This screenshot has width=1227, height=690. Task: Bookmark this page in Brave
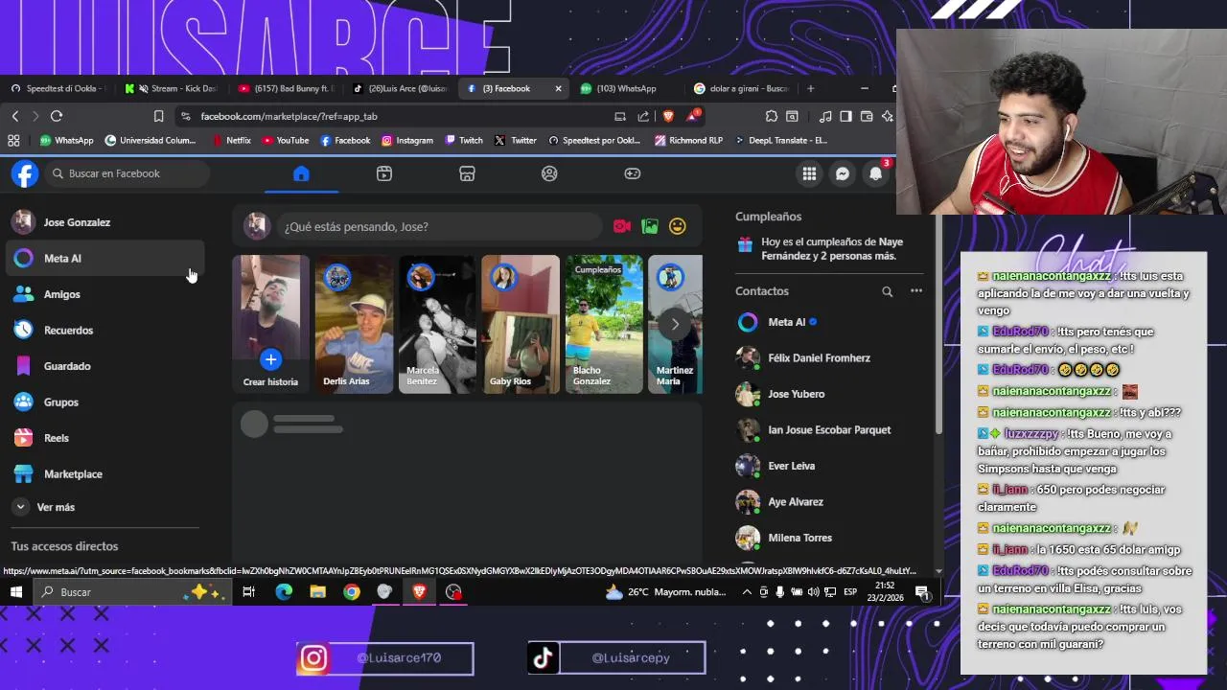(x=159, y=116)
